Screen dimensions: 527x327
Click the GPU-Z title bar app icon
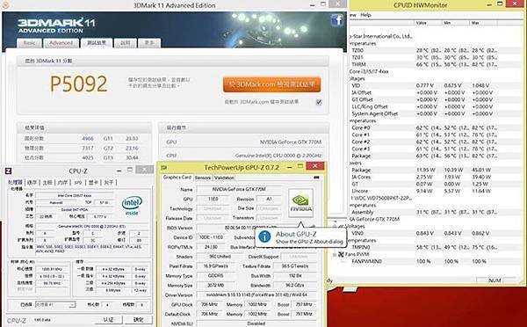coord(163,167)
